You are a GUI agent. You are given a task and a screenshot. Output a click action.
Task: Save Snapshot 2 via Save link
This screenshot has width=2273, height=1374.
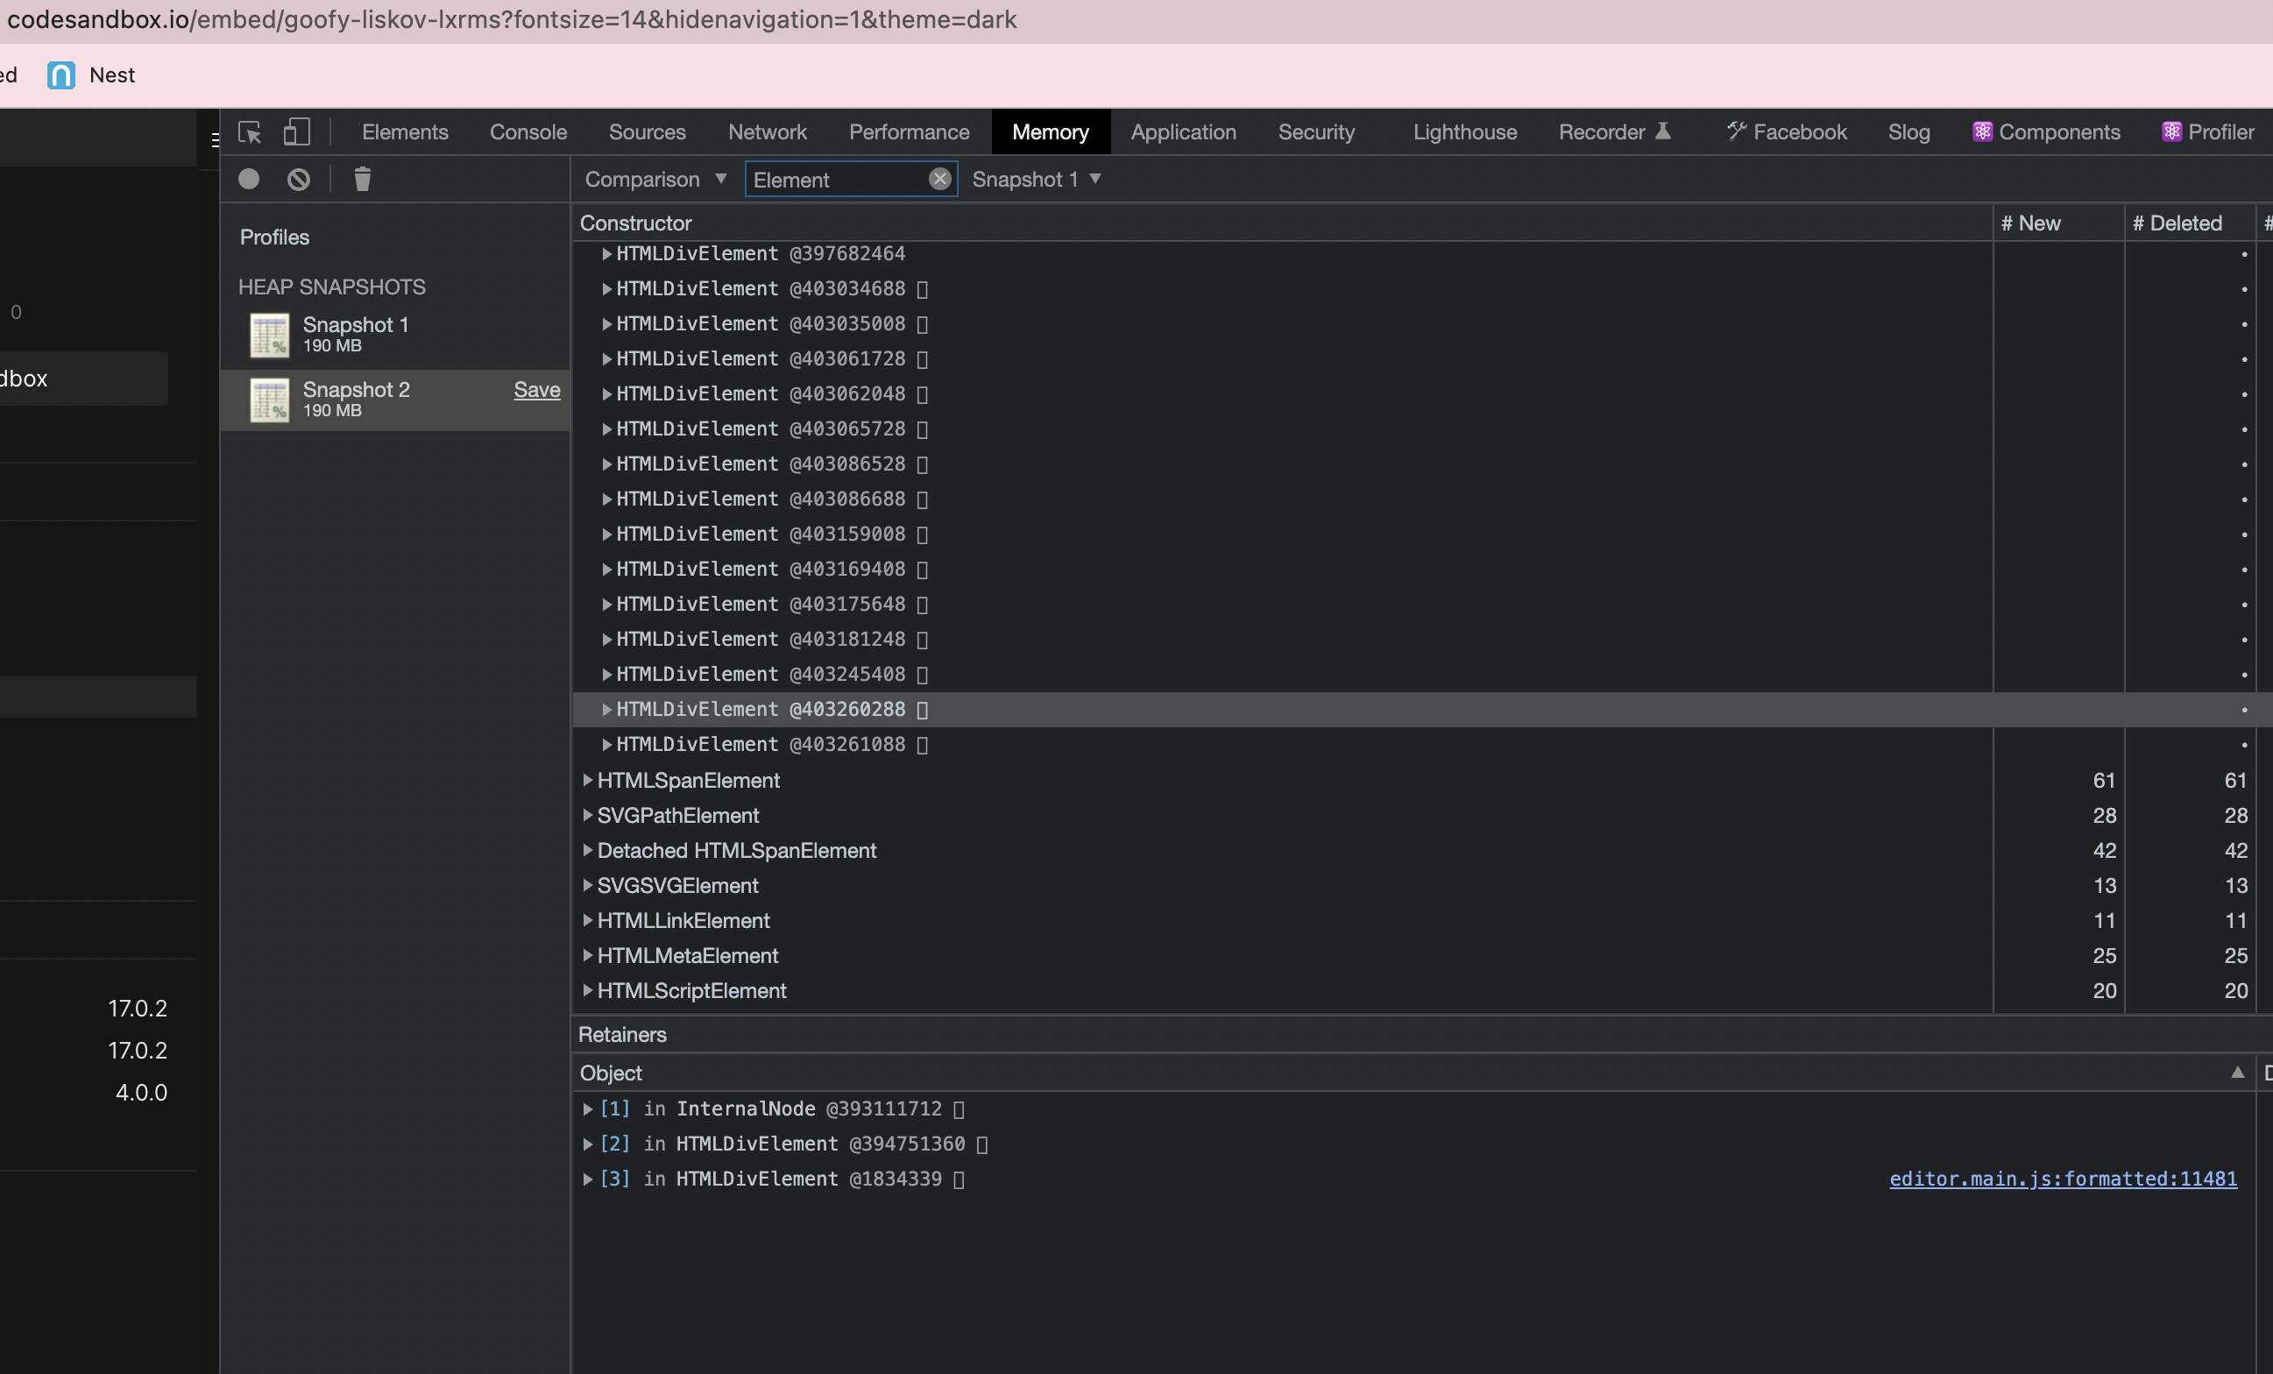[x=537, y=389]
